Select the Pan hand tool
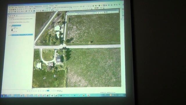Image resolution: width=186 pixels, height=105 pixels. [x=13, y=12]
